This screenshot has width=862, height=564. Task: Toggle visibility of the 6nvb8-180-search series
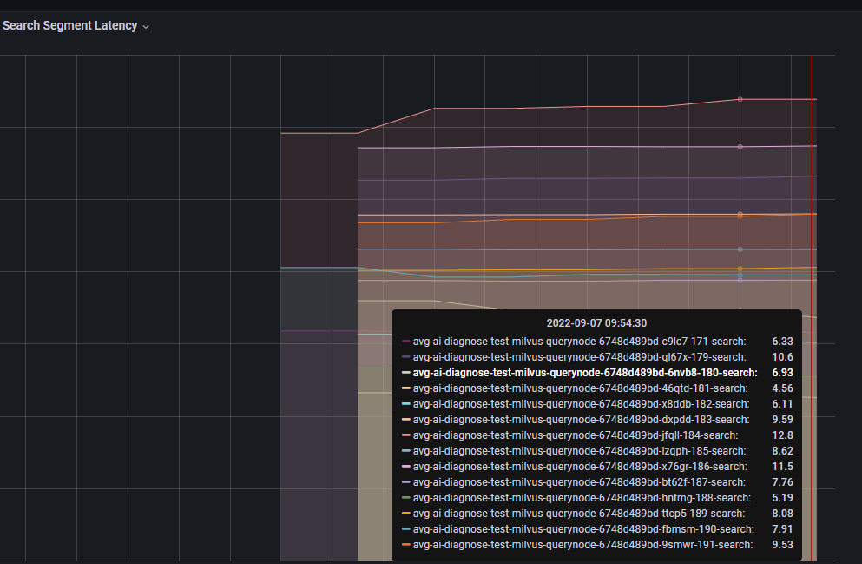pos(580,373)
